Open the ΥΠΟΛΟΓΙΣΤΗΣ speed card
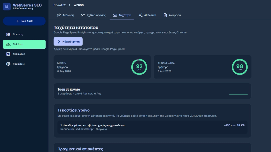 click(203, 67)
